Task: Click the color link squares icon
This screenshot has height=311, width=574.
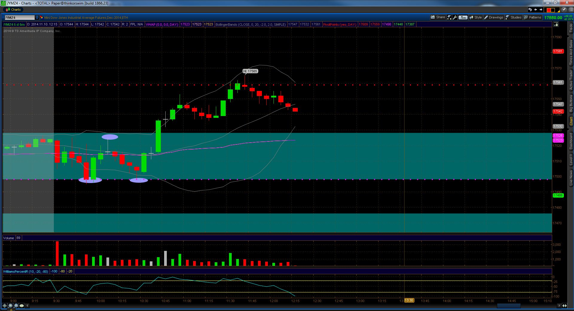Action: [42, 17]
